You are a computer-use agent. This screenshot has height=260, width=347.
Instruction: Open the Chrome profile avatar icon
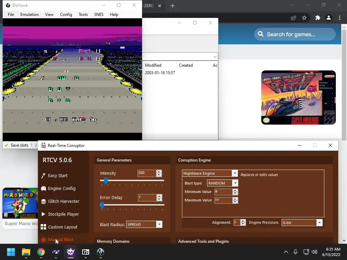329,18
